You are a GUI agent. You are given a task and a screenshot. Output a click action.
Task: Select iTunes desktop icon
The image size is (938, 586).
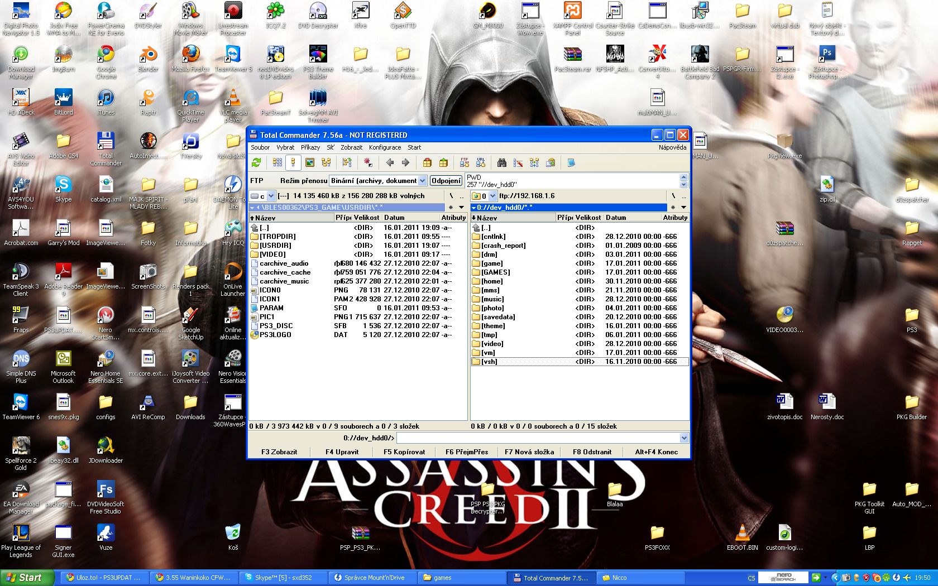(106, 102)
